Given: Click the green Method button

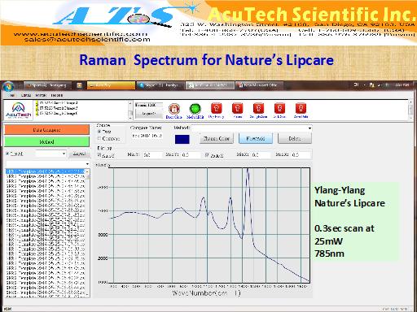Looking at the screenshot, I should (x=46, y=141).
